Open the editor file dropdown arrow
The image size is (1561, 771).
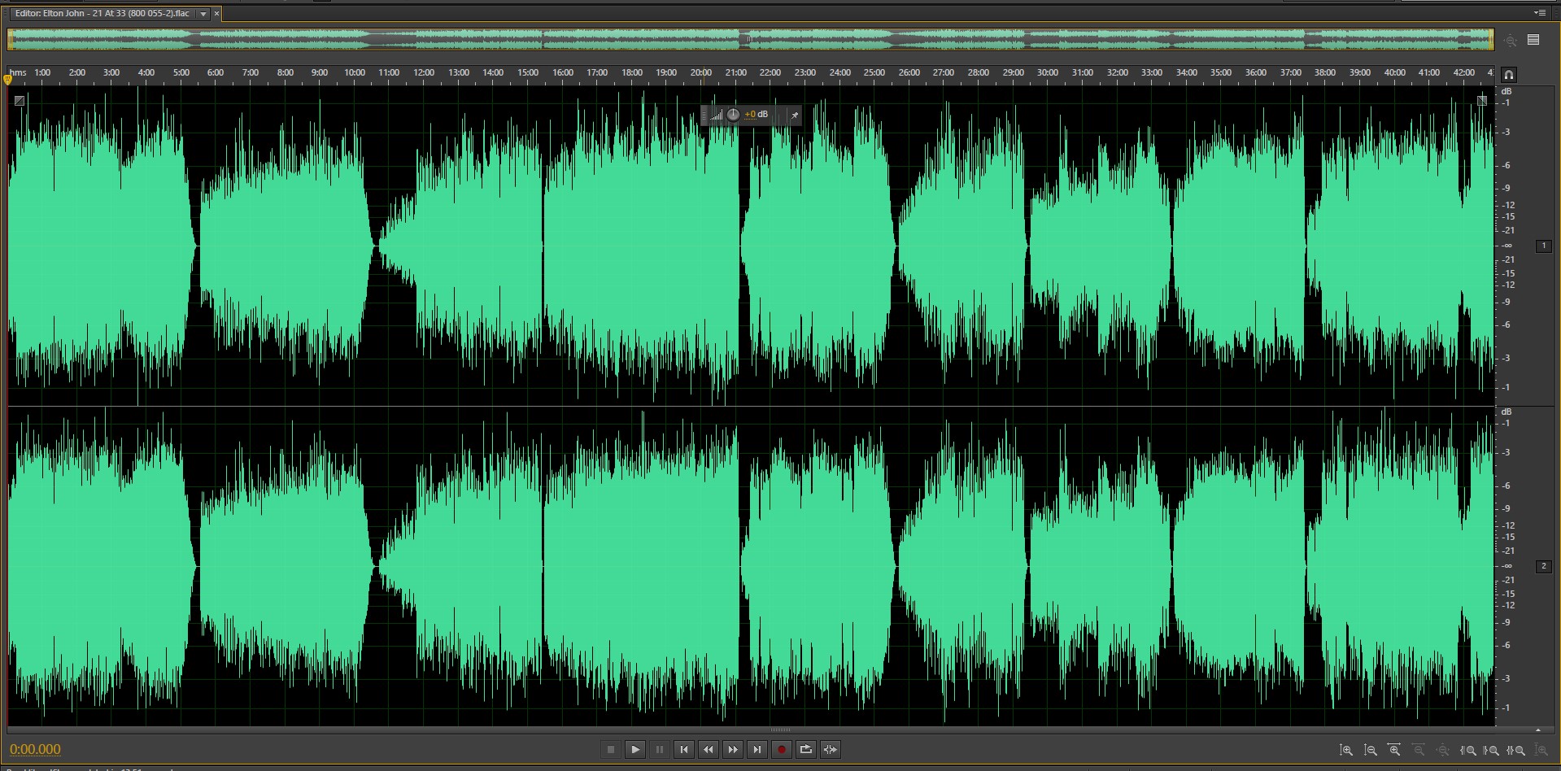click(x=203, y=14)
